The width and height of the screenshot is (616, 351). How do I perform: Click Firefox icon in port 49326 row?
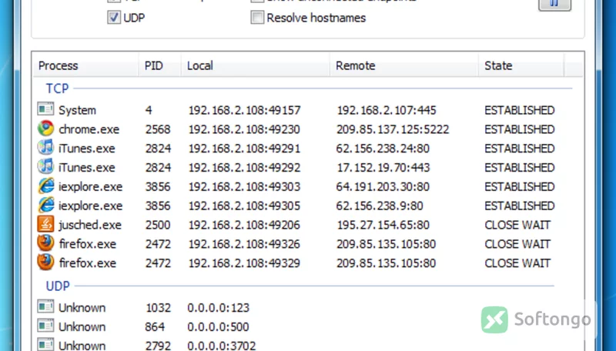coord(45,243)
